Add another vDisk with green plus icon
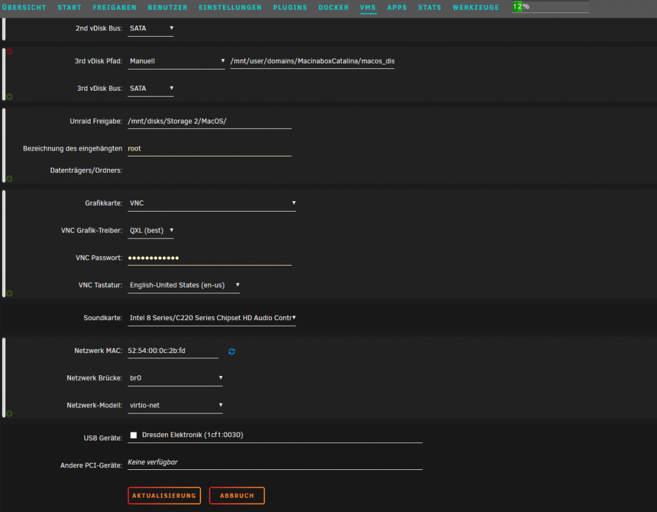Image resolution: width=657 pixels, height=512 pixels. [x=9, y=97]
